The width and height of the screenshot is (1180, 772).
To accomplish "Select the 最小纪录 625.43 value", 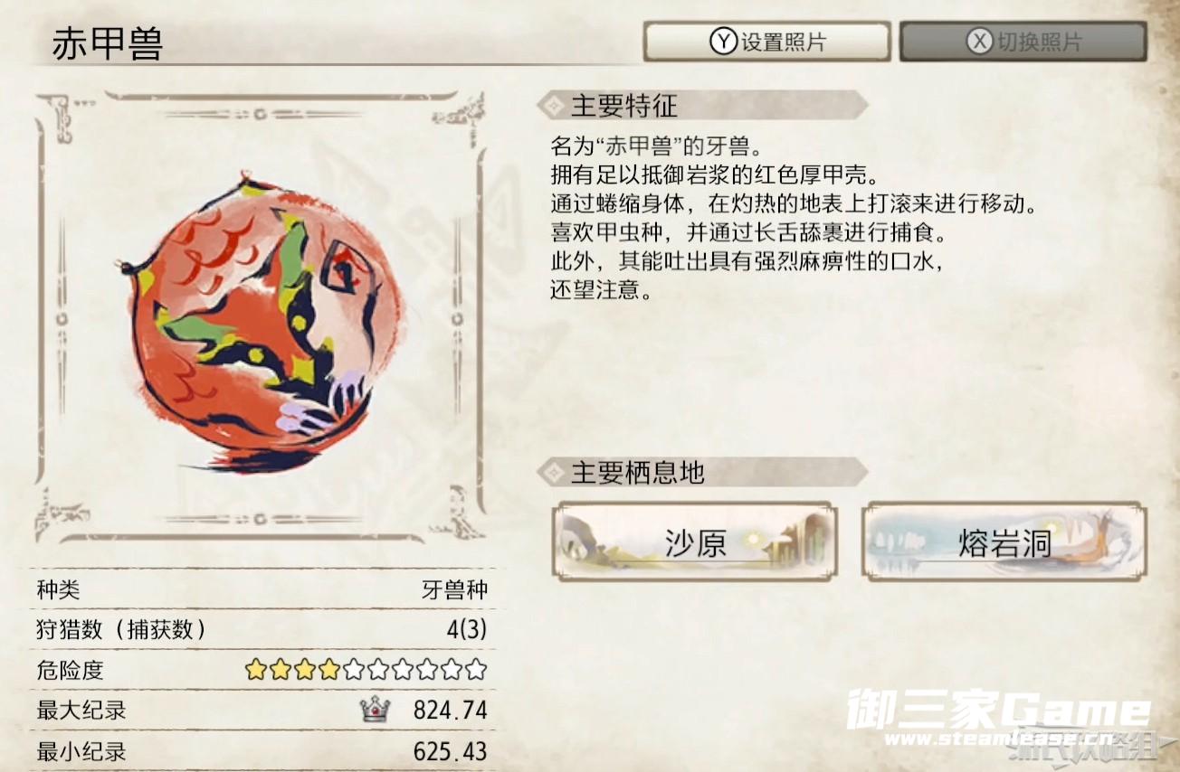I will pyautogui.click(x=451, y=751).
